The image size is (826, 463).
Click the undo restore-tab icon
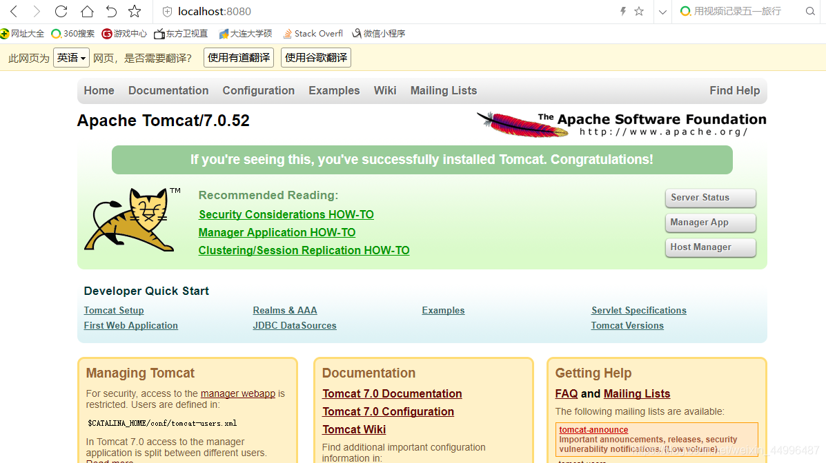111,11
